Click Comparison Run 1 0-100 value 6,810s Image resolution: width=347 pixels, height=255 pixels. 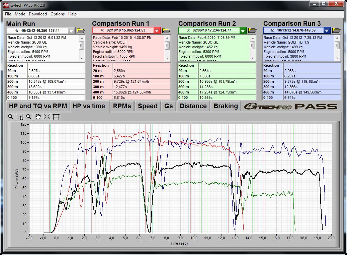pos(142,98)
